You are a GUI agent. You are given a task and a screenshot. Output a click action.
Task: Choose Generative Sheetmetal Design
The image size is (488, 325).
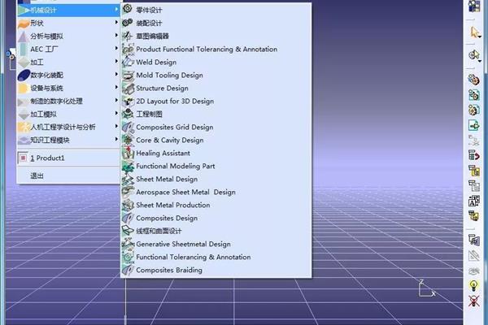click(x=216, y=244)
